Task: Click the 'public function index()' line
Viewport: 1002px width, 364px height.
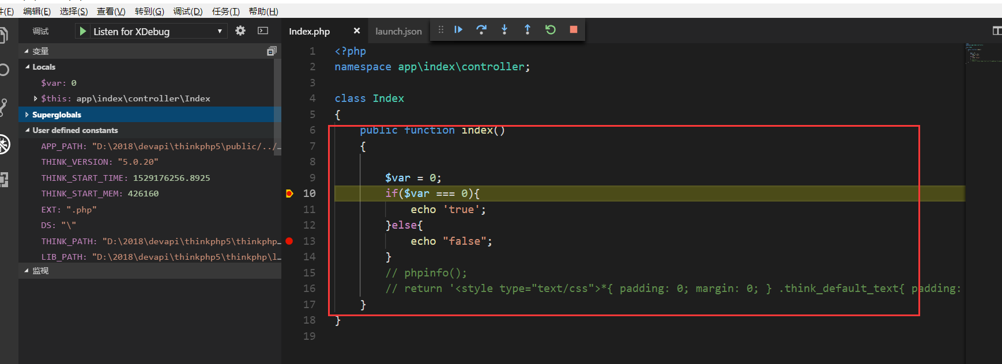Action: pos(432,130)
